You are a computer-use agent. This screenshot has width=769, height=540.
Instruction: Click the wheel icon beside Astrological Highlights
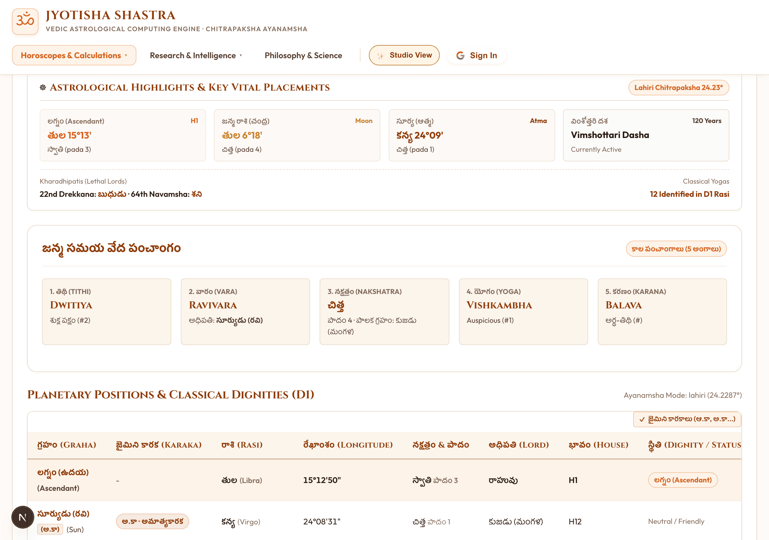click(x=43, y=87)
